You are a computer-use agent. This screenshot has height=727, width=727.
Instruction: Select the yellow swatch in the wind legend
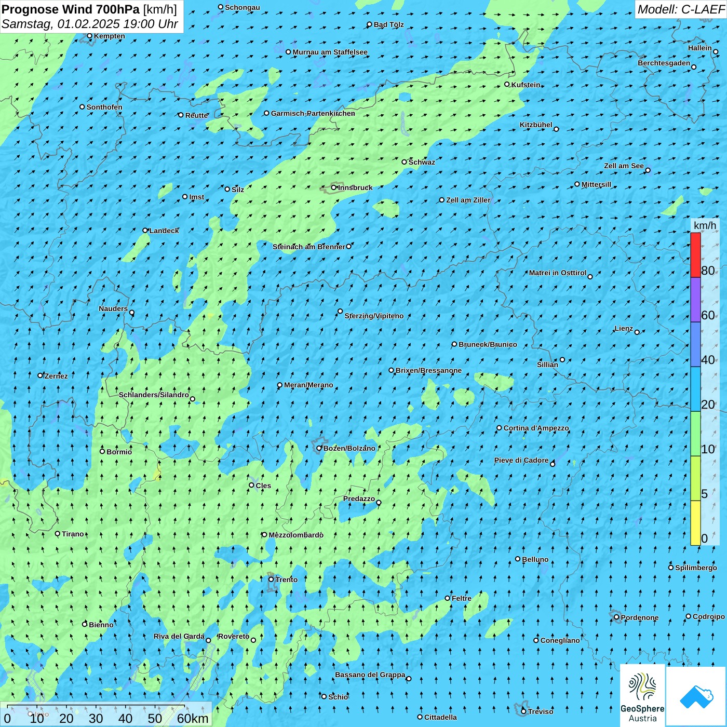click(x=695, y=523)
